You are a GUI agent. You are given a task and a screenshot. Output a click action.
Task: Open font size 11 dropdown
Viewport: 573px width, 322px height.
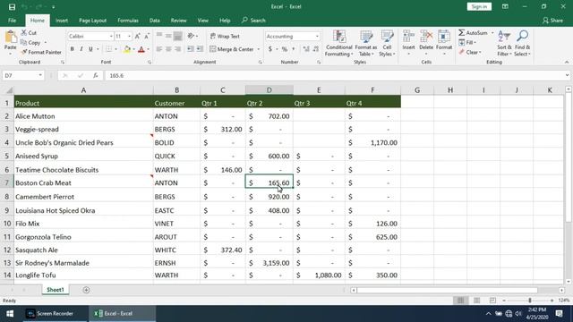click(129, 37)
